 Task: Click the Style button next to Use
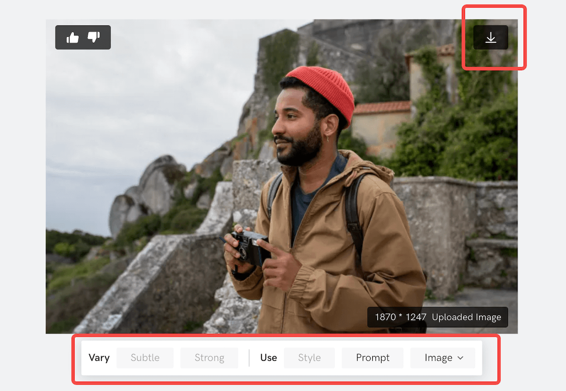click(x=309, y=358)
